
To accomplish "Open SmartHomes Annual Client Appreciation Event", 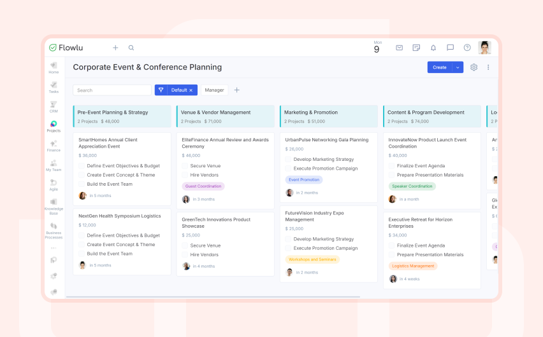I will [x=108, y=143].
